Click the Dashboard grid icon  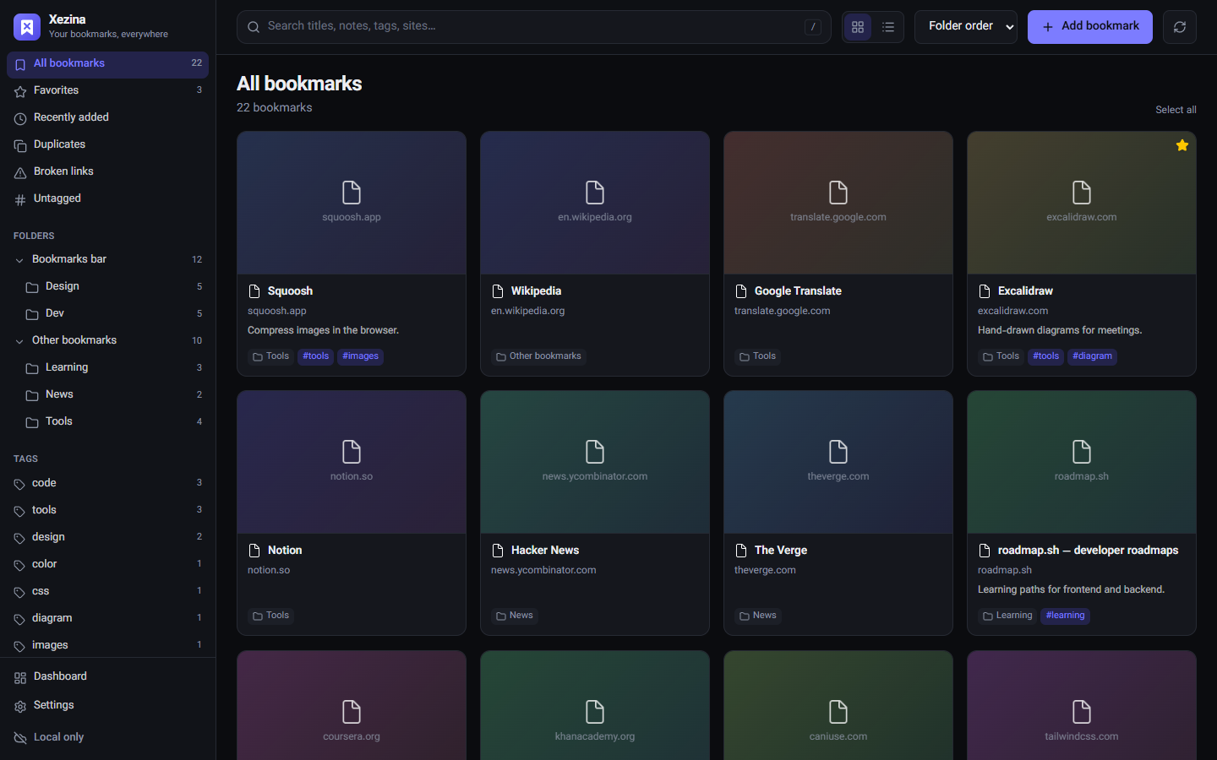click(20, 677)
